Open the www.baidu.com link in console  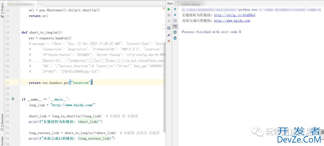232,21
